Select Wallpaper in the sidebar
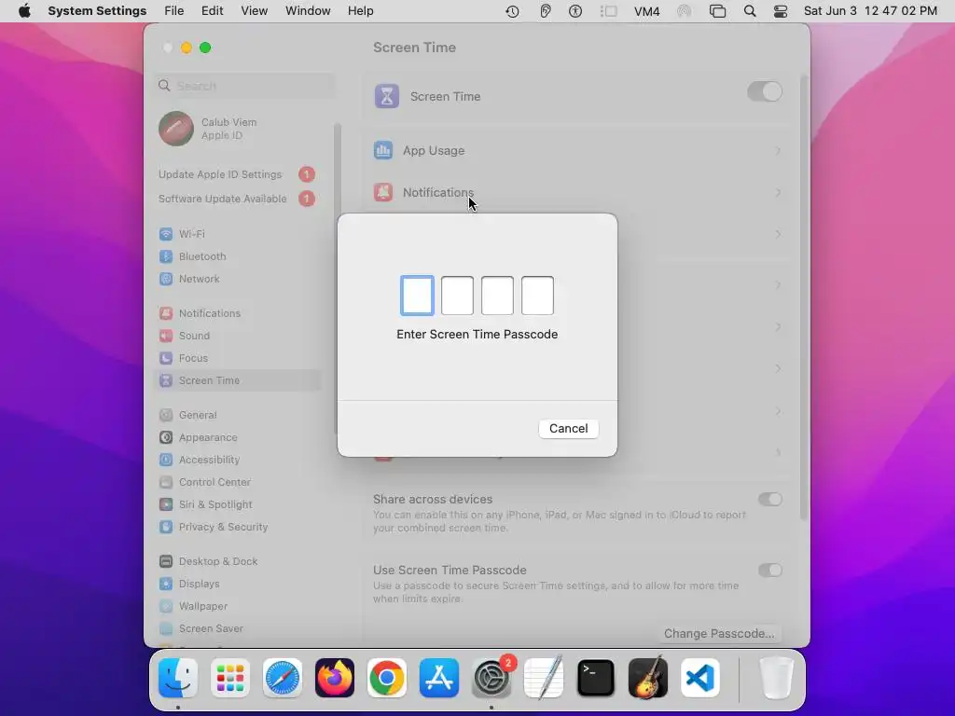 237,606
